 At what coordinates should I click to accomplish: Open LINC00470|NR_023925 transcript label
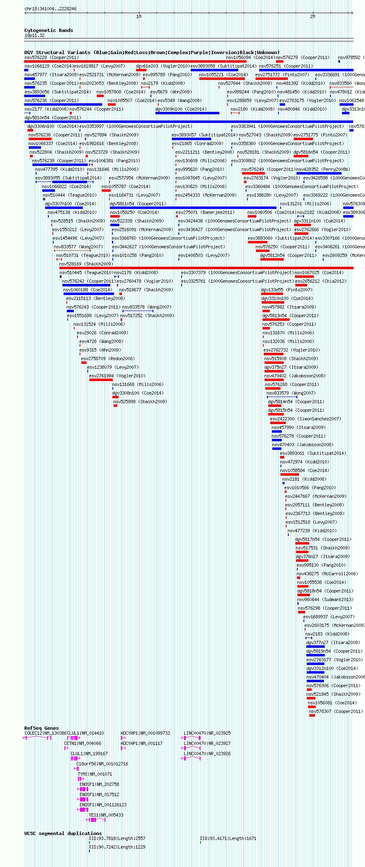207,733
